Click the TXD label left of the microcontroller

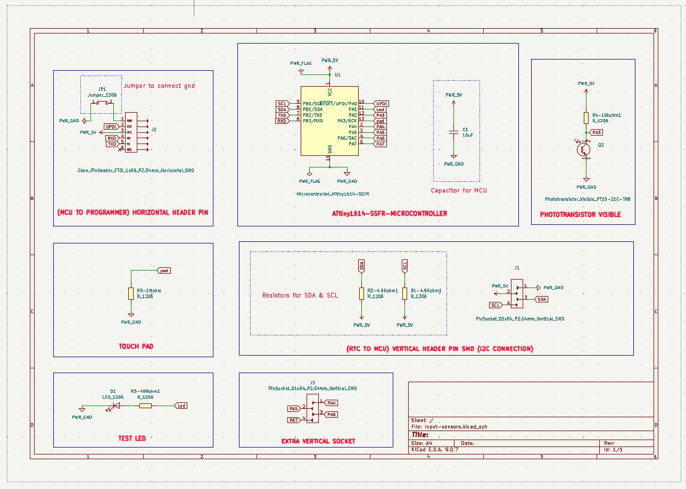[x=282, y=115]
